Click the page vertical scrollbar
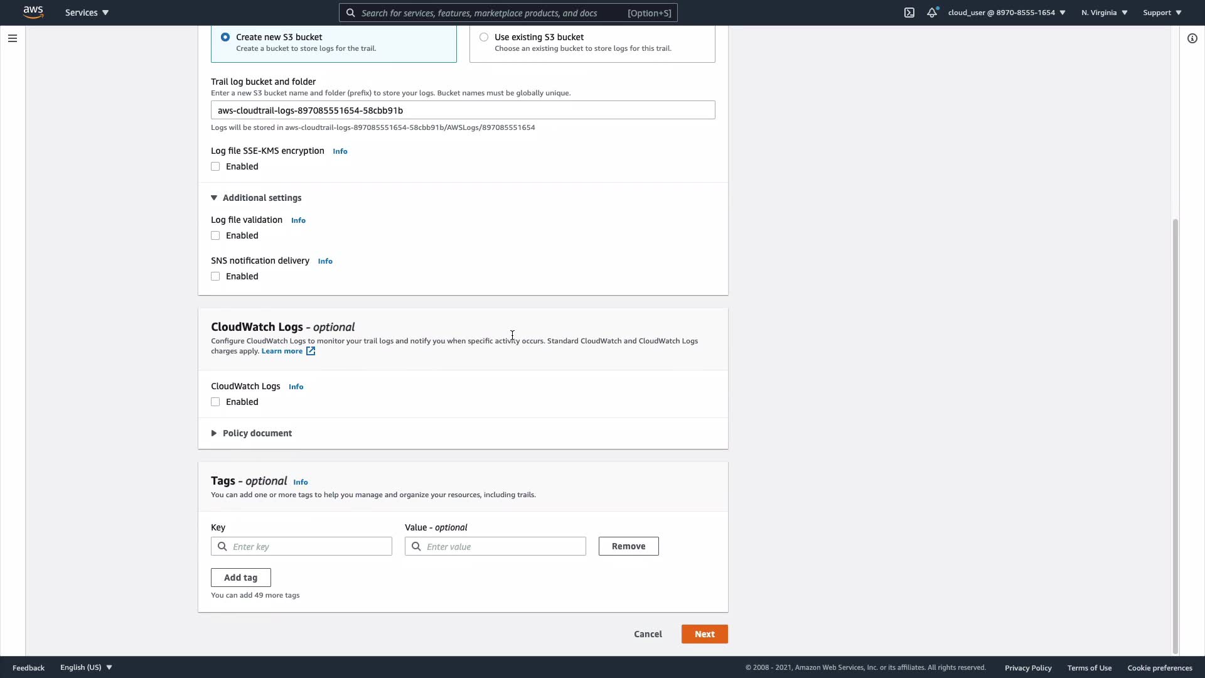This screenshot has width=1205, height=678. point(1175,433)
